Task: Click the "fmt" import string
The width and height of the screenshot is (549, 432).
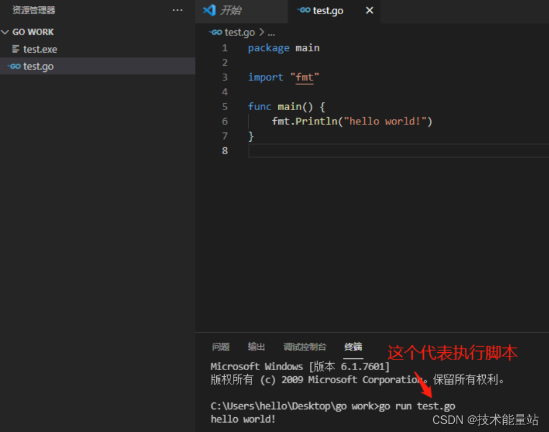Action: pyautogui.click(x=305, y=77)
